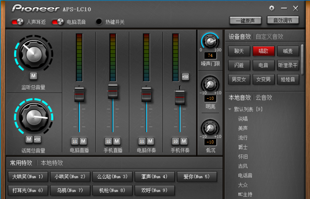310x199 pixels.
Task: Select 说唱 in local effects list
Action: click(x=243, y=119)
